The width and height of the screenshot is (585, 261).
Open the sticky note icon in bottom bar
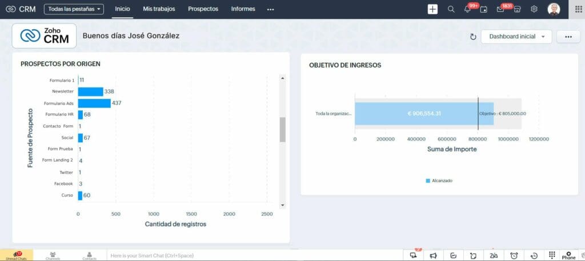click(474, 255)
